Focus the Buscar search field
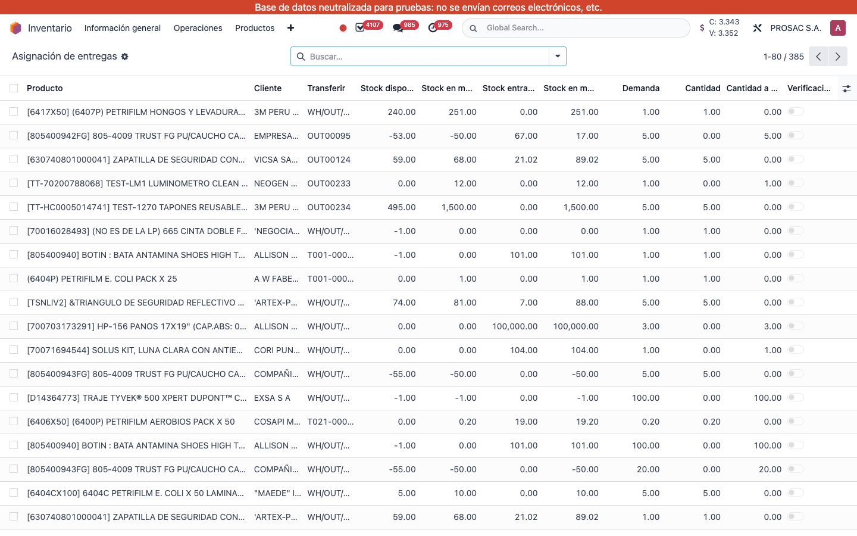Viewport: 857px width, 536px height. (428, 57)
